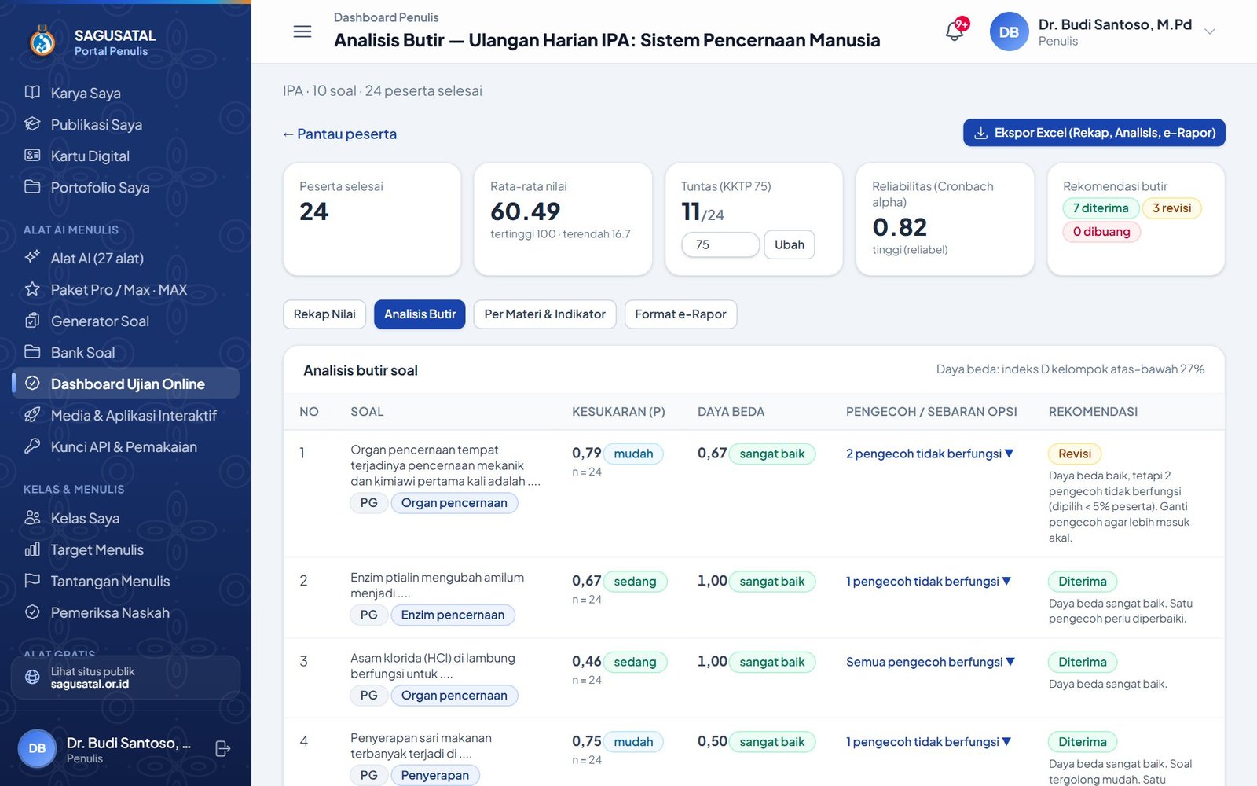
Task: Click Media & Aplikasi rocket icon
Action: click(x=32, y=415)
